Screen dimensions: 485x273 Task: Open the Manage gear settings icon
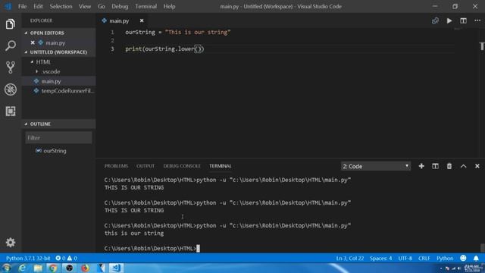point(10,243)
